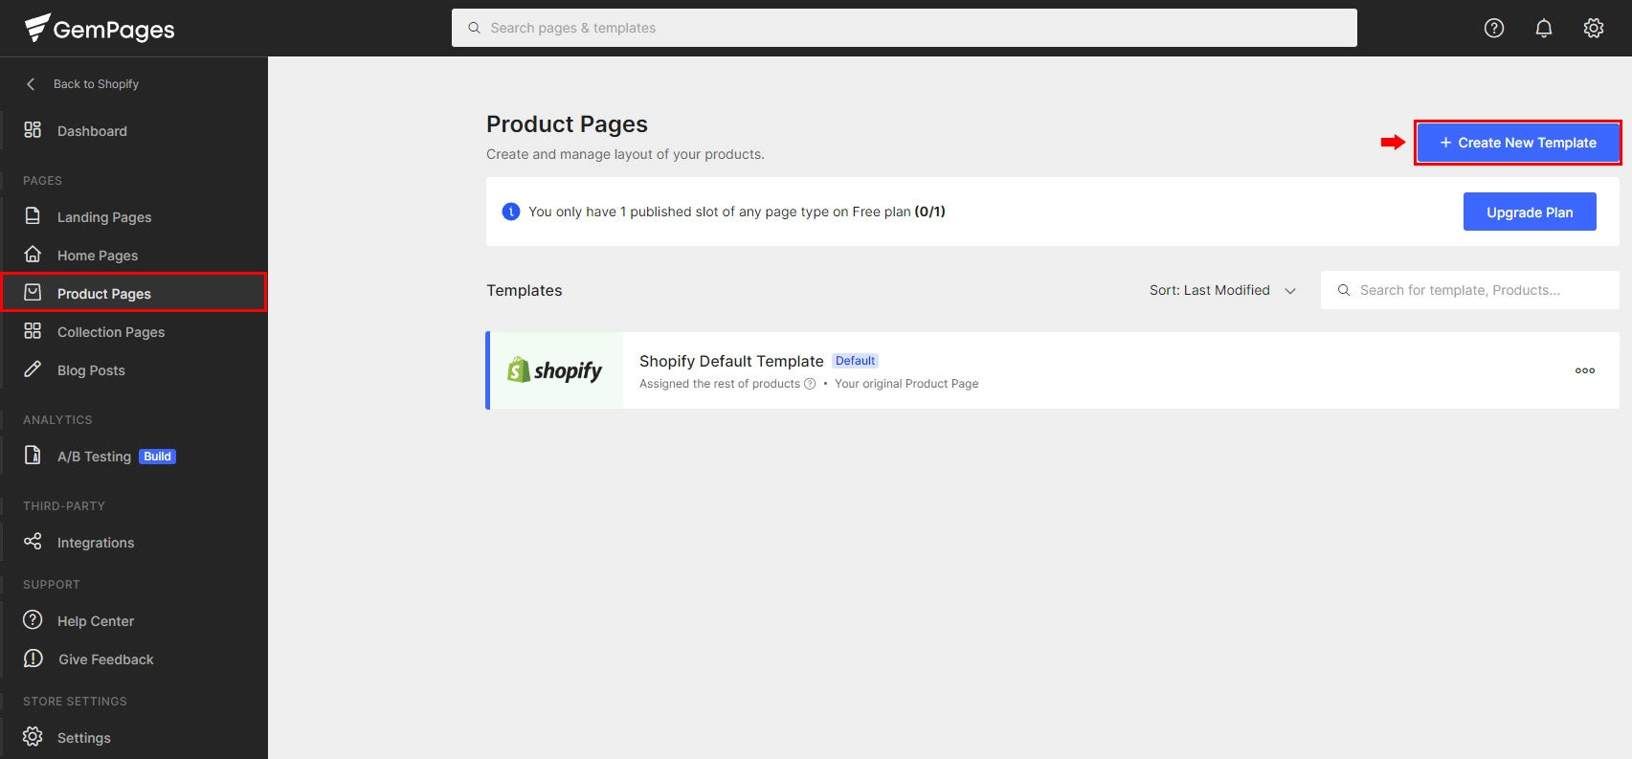Click the help icon beside Assigned the rest of products
Image resolution: width=1632 pixels, height=759 pixels.
810,384
